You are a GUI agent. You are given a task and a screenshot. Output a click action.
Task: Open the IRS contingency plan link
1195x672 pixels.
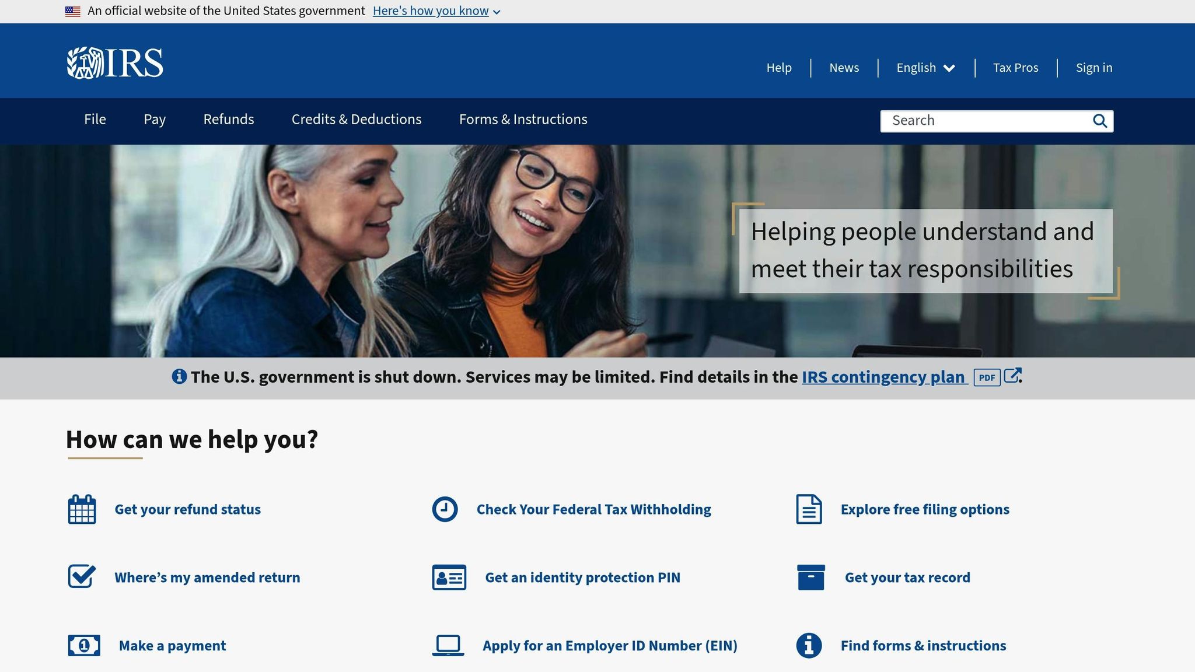883,377
